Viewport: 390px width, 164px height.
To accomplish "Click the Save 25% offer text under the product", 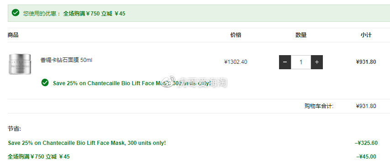I will point(132,83).
